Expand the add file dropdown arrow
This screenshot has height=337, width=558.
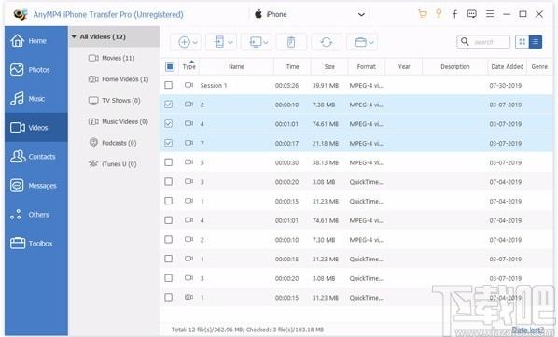195,42
